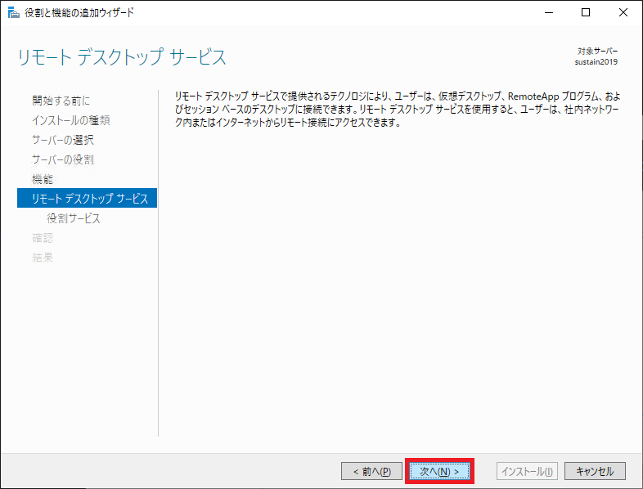
Task: Click the wizard icon in title bar
Action: [x=14, y=13]
